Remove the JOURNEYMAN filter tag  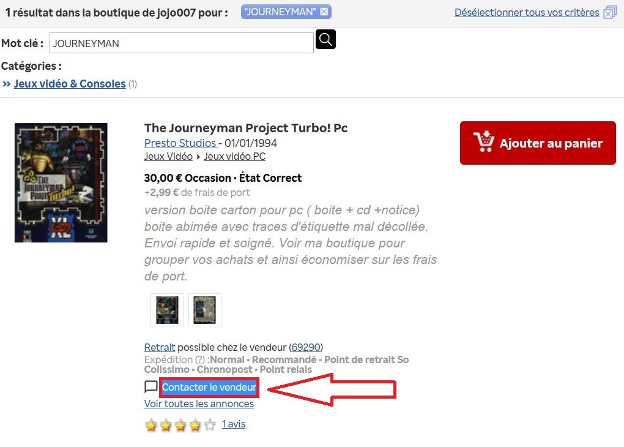click(324, 12)
